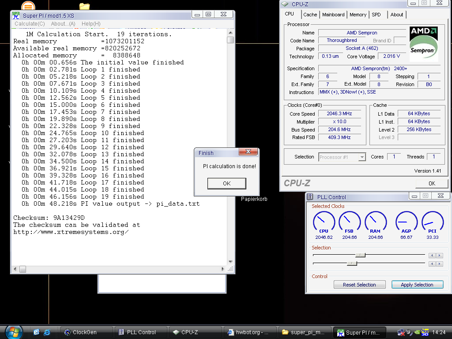The width and height of the screenshot is (452, 339).
Task: Switch to the About tab in CPU-Z
Action: pos(397,15)
